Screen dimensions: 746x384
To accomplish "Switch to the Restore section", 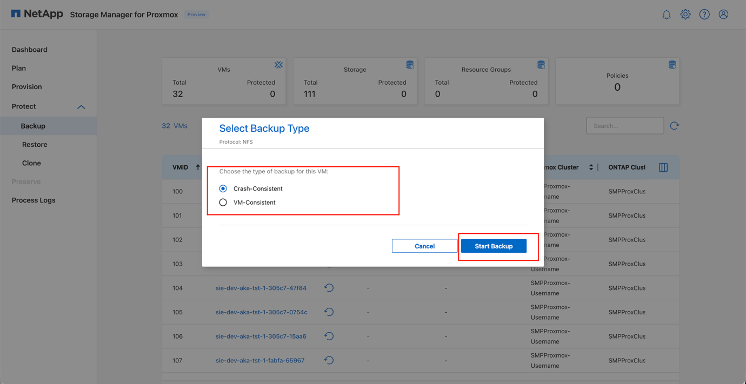I will click(x=35, y=144).
